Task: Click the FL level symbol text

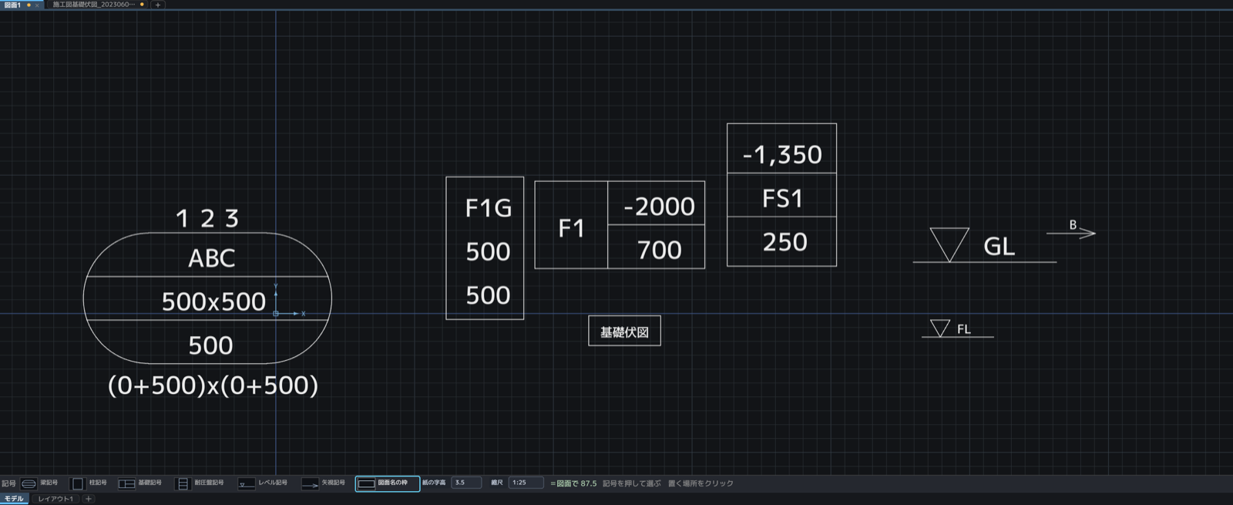Action: point(963,329)
